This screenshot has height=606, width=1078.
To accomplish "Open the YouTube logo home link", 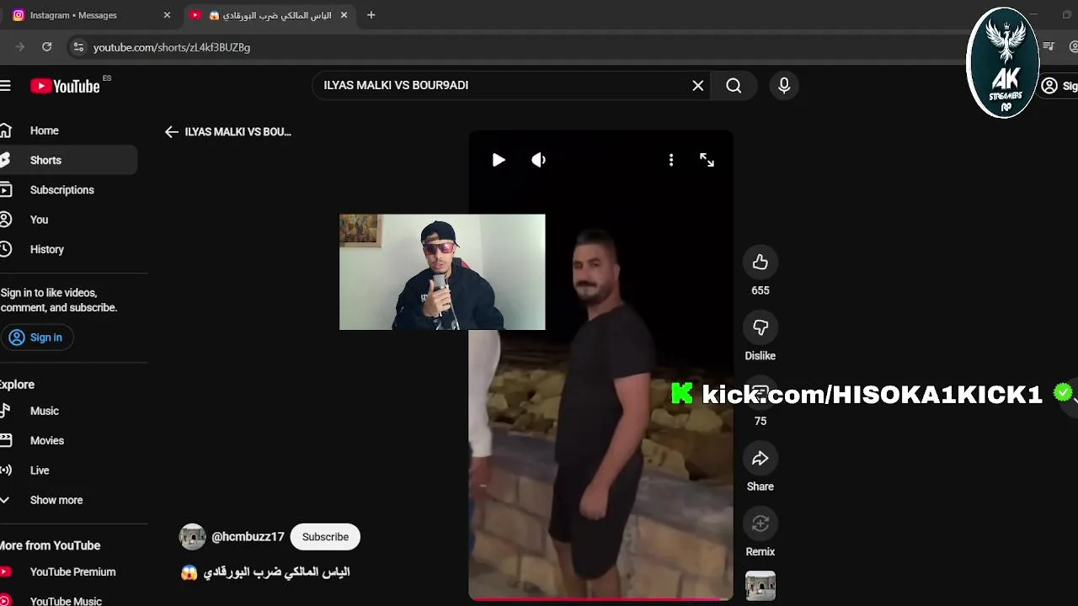I will point(66,85).
